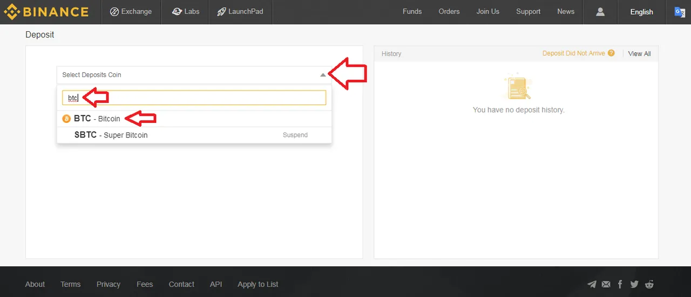Open Deposit Did Not Arrive help
Image resolution: width=691 pixels, height=297 pixels.
(574, 53)
